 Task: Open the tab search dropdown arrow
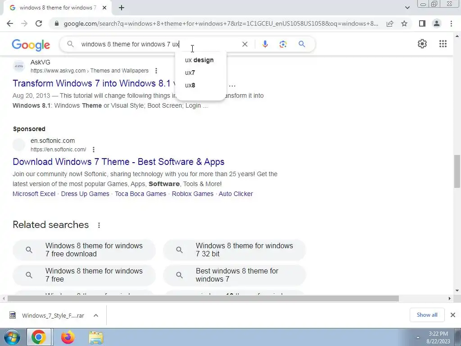(x=407, y=8)
